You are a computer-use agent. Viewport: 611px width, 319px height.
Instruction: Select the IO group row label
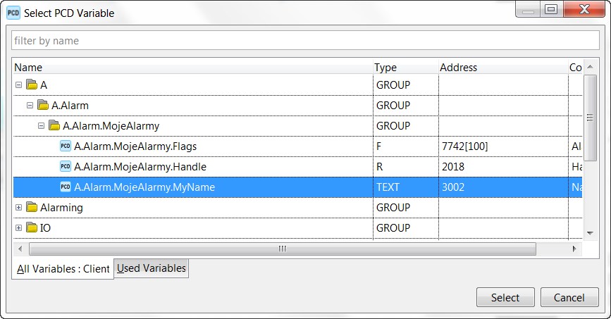click(45, 228)
